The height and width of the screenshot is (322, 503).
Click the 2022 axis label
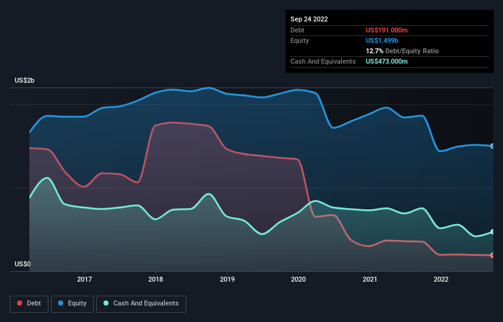[x=441, y=279]
